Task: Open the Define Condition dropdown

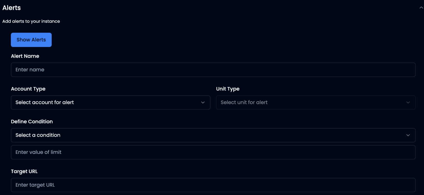Action: pos(213,135)
